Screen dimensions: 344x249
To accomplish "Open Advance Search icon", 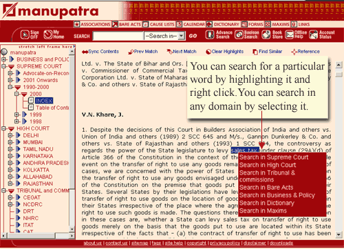I will pos(210,34).
